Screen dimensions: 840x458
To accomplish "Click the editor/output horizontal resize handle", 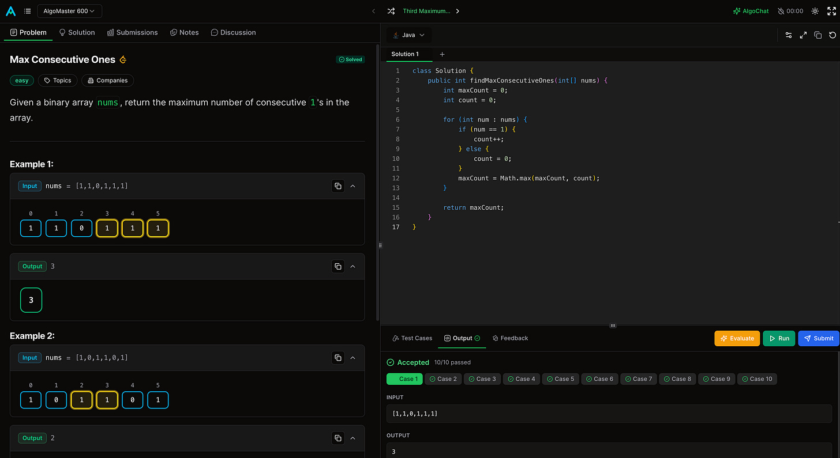I will coord(613,325).
